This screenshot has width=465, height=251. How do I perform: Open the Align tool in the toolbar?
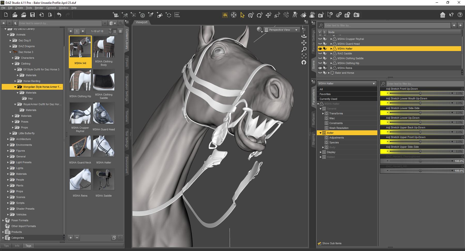(177, 15)
